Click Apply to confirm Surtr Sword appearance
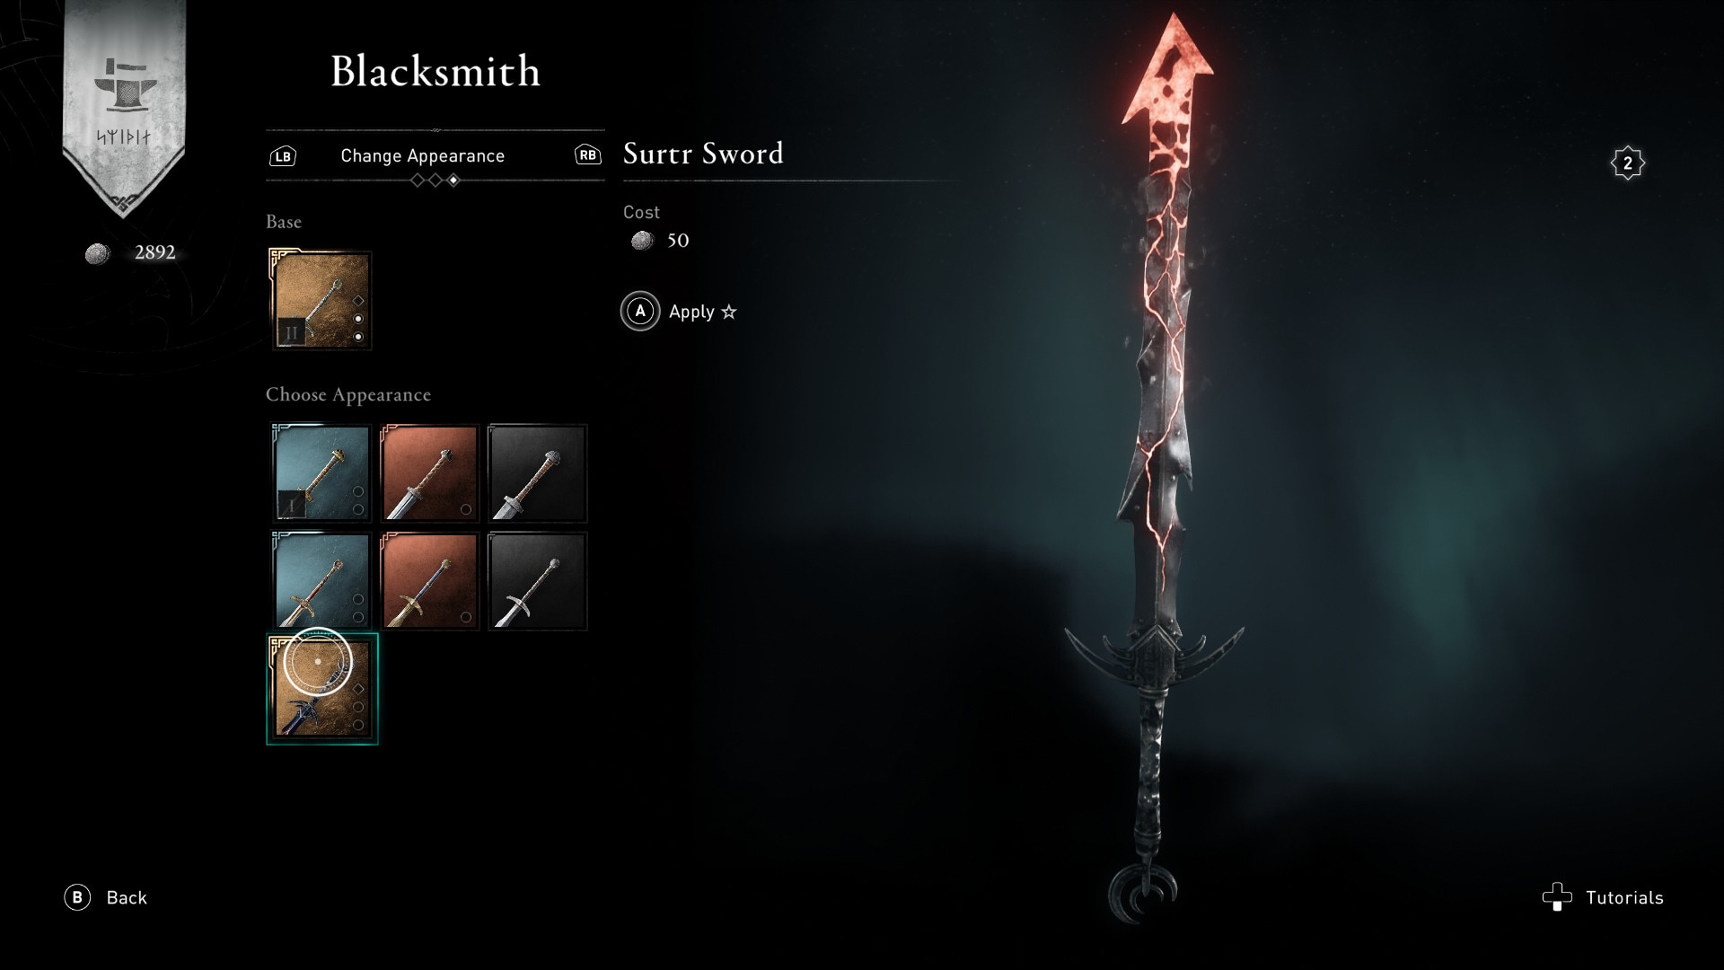The image size is (1724, 970). point(690,310)
